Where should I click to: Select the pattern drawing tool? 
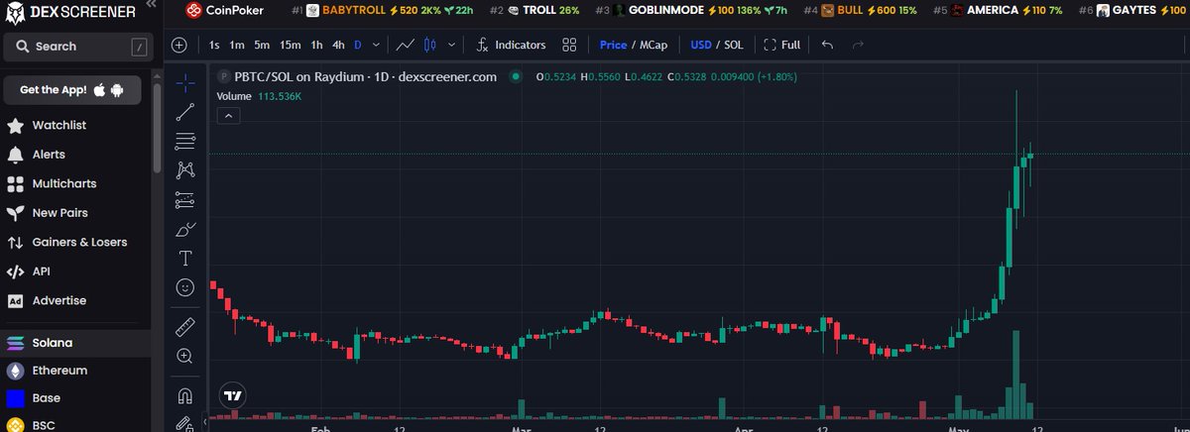coord(184,171)
